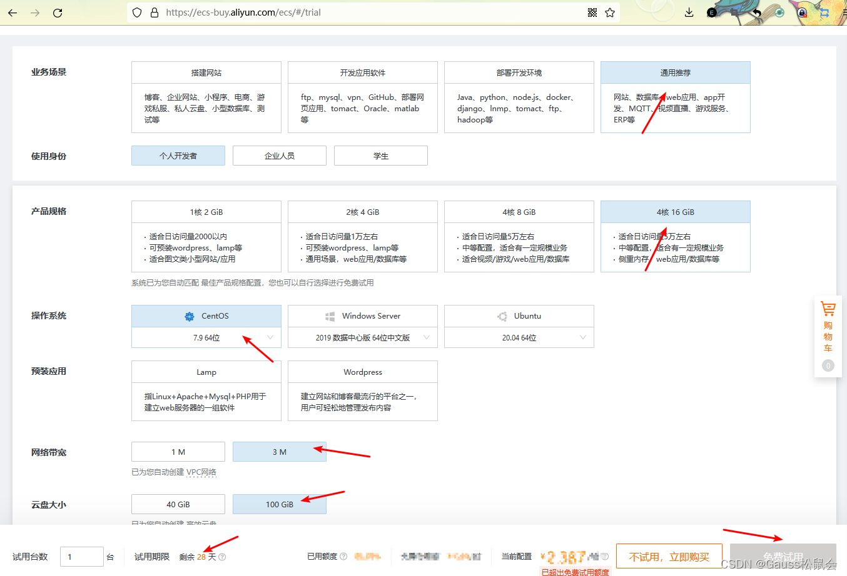Choose 个人开发者 as user identity
847x576 pixels.
[x=178, y=156]
